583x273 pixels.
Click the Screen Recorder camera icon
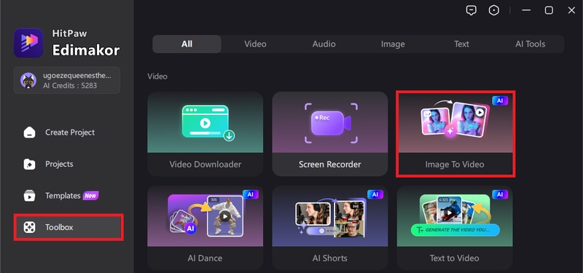point(331,123)
